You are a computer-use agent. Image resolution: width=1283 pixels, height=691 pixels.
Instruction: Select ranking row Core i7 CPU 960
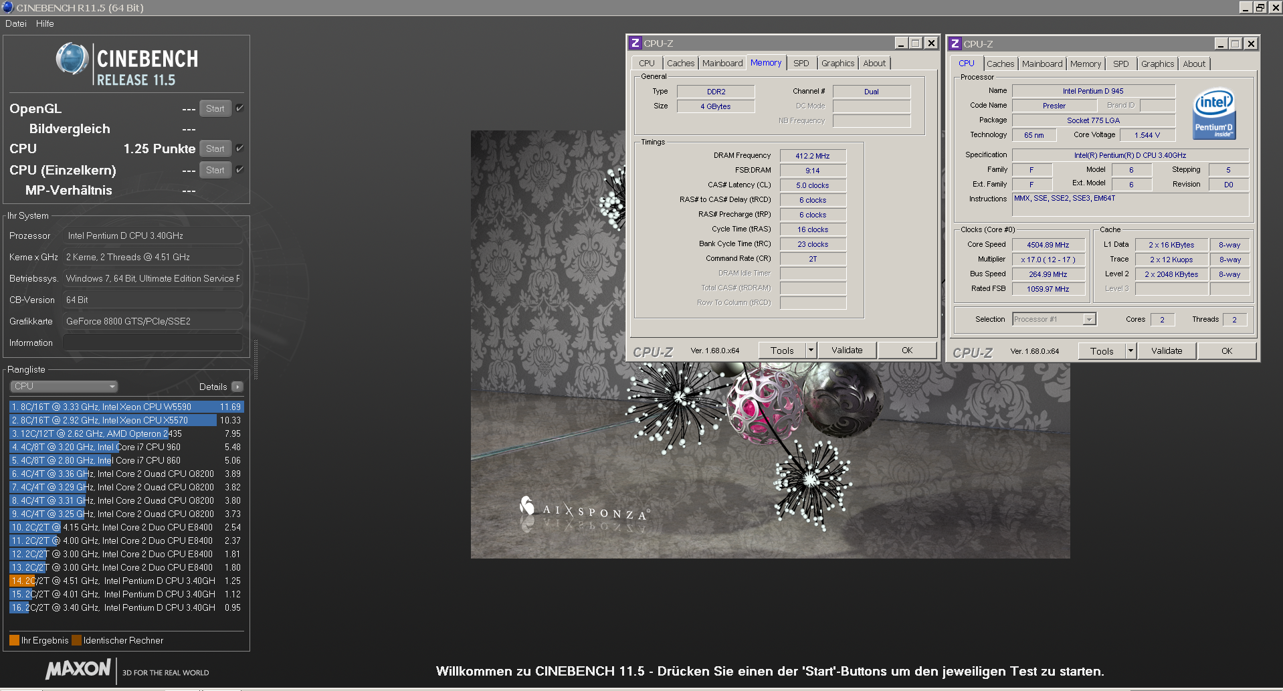[x=126, y=447]
